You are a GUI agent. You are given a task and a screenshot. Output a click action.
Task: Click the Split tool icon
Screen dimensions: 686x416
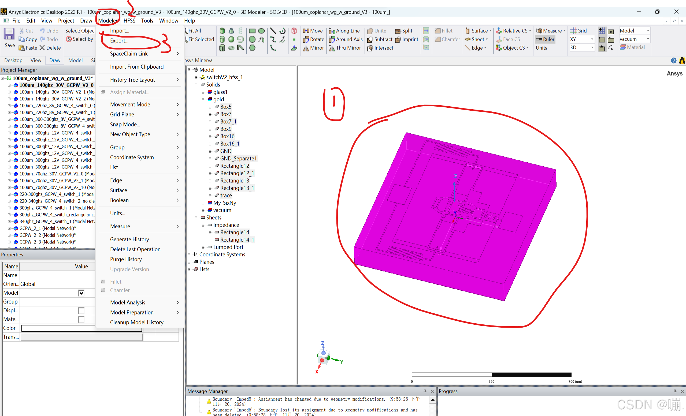point(398,31)
